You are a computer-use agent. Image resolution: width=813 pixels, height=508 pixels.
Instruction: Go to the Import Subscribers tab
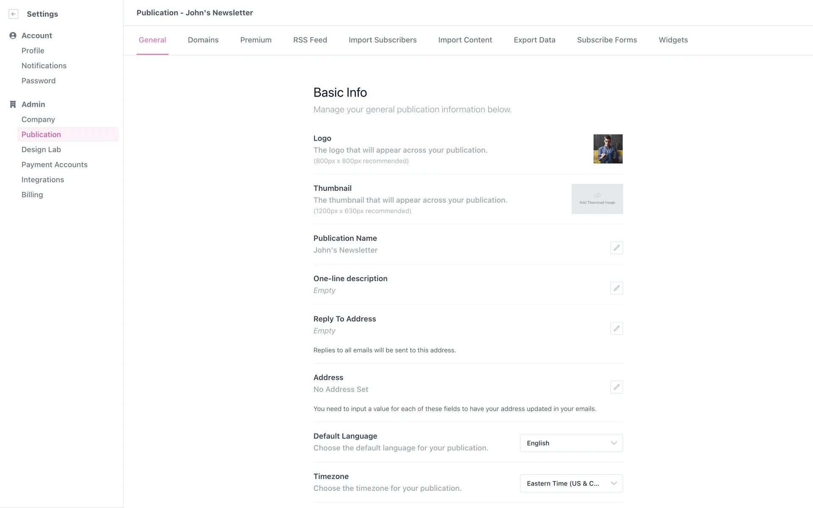[x=382, y=40]
